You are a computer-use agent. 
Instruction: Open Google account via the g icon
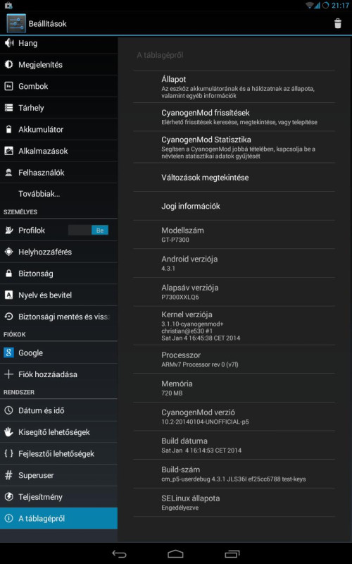[x=8, y=352]
